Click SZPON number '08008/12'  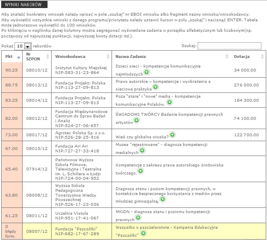pos(37,195)
